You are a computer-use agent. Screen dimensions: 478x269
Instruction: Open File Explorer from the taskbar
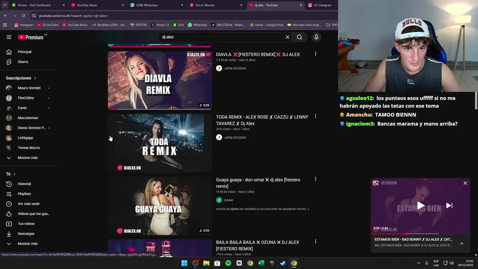pos(206,263)
